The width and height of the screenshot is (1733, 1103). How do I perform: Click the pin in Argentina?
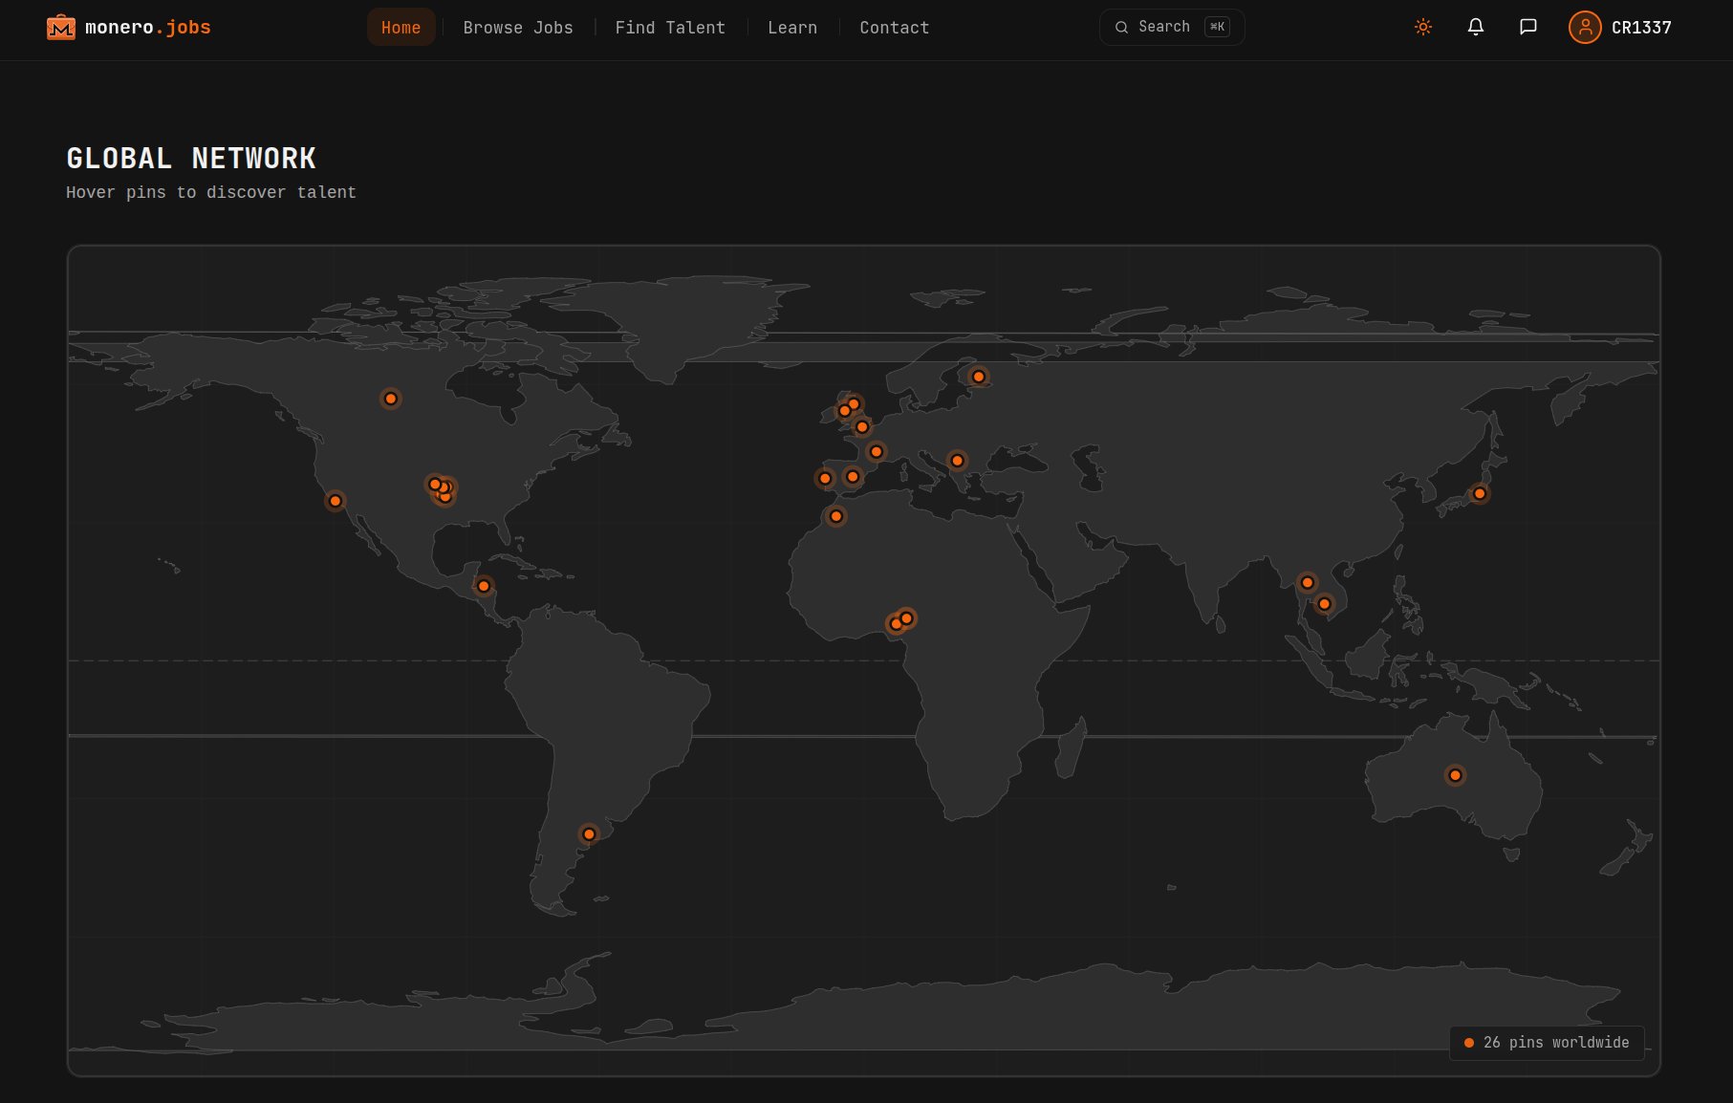click(589, 834)
